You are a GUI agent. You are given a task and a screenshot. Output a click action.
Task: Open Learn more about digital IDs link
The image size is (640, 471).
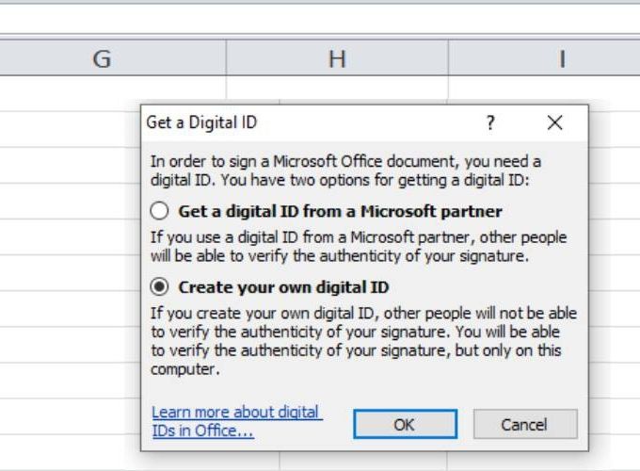point(237,422)
